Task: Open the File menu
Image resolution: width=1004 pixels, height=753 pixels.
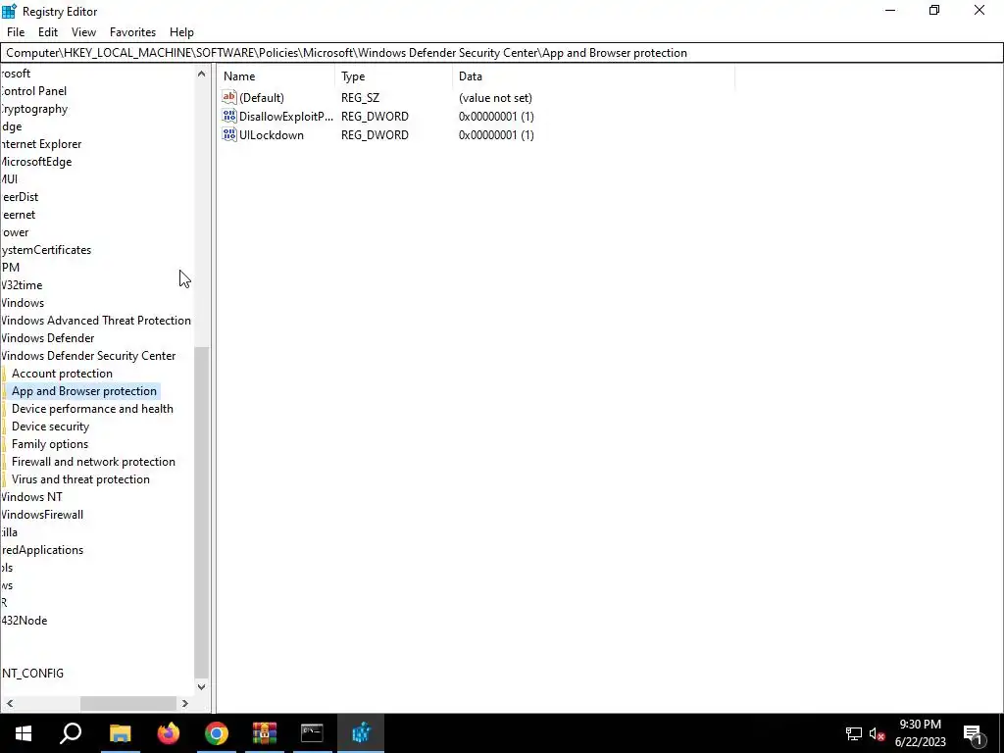Action: click(x=16, y=32)
